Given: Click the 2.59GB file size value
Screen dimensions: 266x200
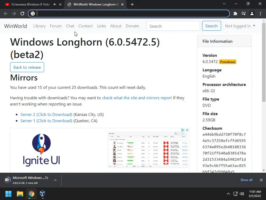Looking at the screenshot, I should [x=209, y=120].
